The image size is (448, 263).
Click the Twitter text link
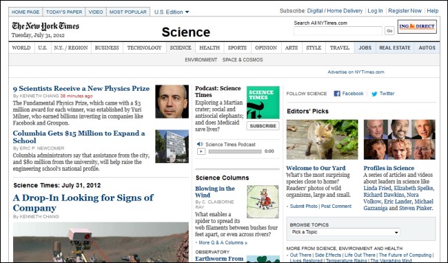[387, 94]
